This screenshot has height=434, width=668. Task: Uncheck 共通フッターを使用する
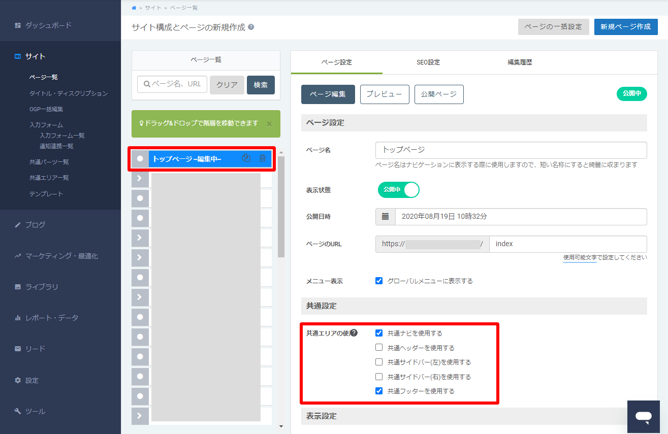click(379, 391)
